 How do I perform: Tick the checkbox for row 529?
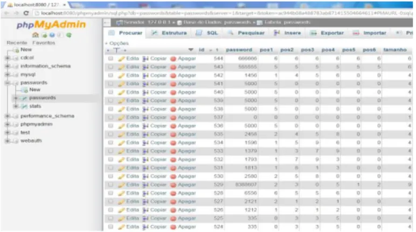110,185
